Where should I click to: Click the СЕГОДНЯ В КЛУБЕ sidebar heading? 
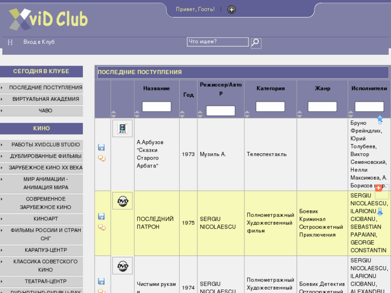click(41, 72)
